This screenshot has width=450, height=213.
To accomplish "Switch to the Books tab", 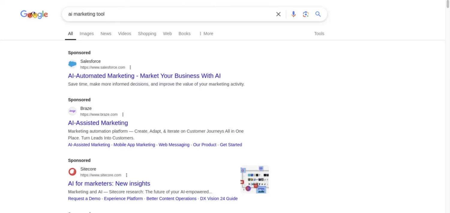I will 184,34.
